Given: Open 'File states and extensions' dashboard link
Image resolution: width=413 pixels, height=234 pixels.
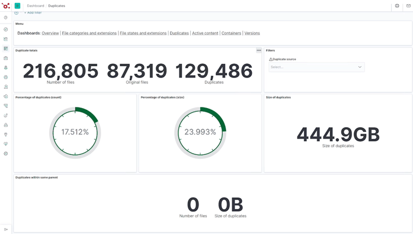Looking at the screenshot, I should (143, 33).
